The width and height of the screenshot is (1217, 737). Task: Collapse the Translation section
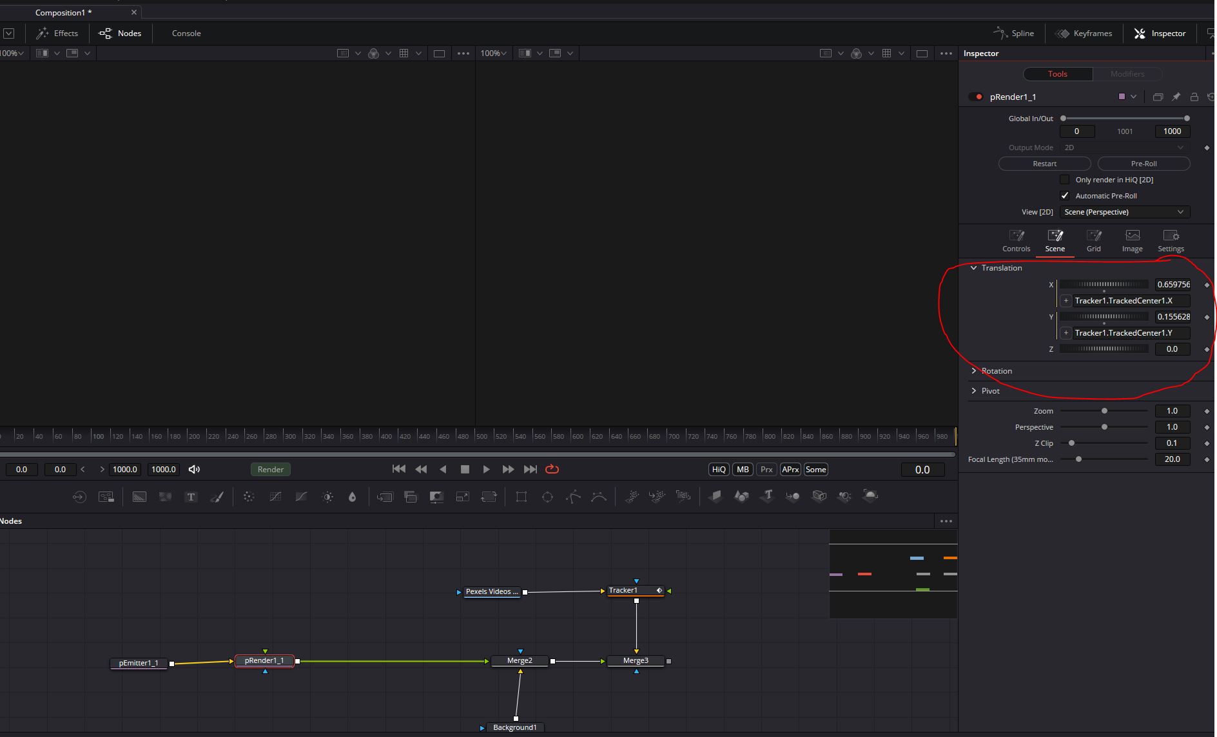click(974, 268)
